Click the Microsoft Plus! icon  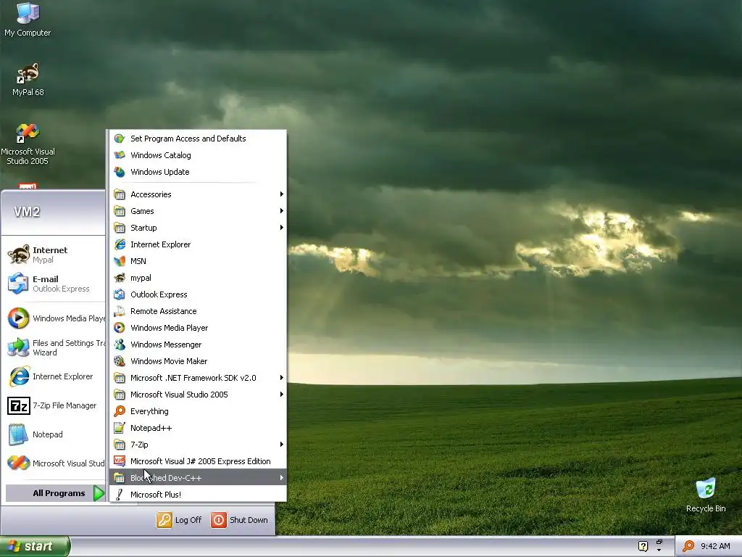[120, 495]
